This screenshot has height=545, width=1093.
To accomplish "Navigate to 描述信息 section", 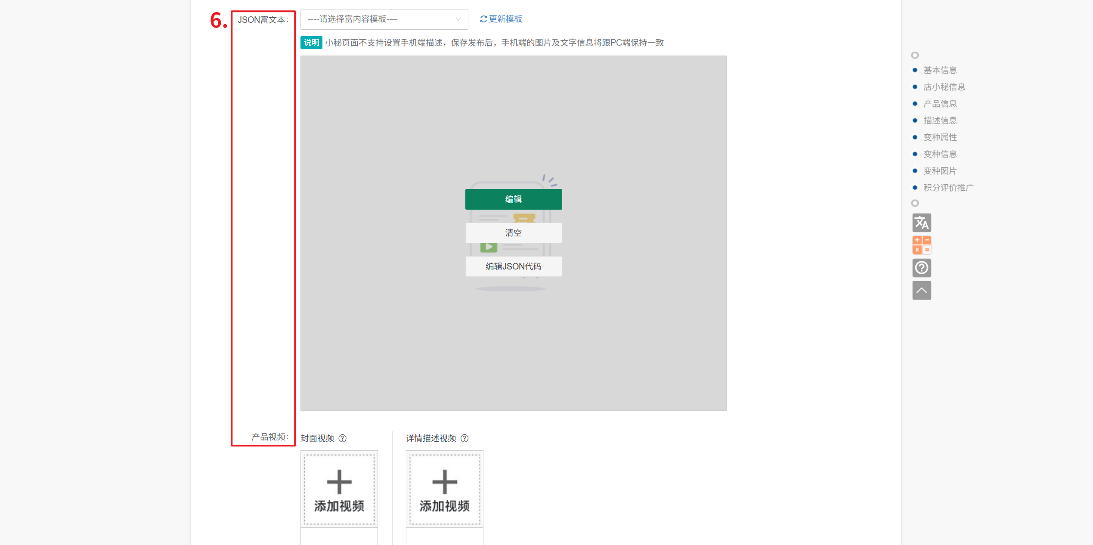I will tap(940, 121).
